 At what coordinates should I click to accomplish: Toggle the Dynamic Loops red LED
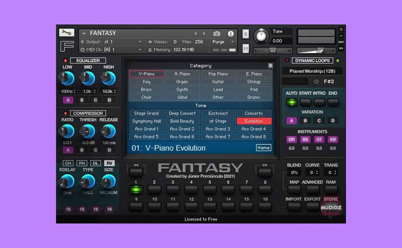[x=287, y=61]
